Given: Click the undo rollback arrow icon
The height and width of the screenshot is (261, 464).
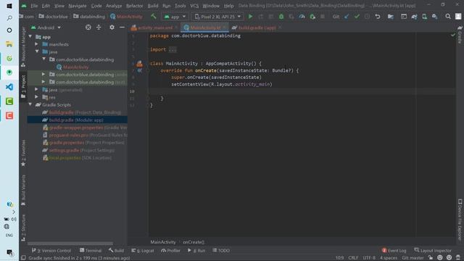Looking at the screenshot, I should [378, 17].
